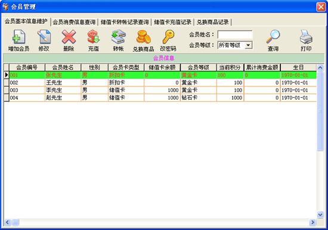
Task: Click the horizontal scrollbar thumb
Action: click(x=16, y=222)
